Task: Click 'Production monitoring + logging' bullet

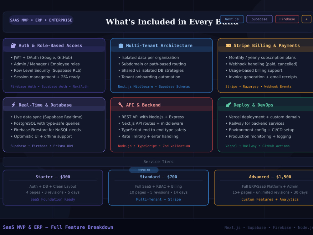Action: 258,136
